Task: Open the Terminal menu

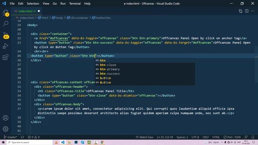Action: 75,4
